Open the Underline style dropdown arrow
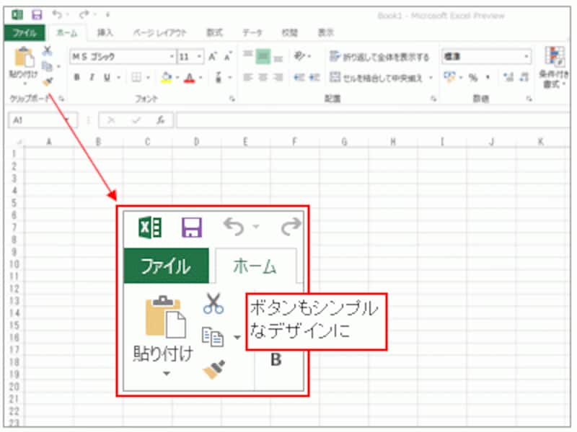Screen dimensions: 577x432 pos(118,78)
